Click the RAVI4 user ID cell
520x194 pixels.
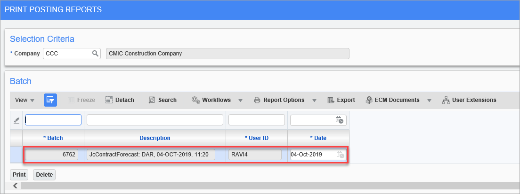pyautogui.click(x=255, y=155)
